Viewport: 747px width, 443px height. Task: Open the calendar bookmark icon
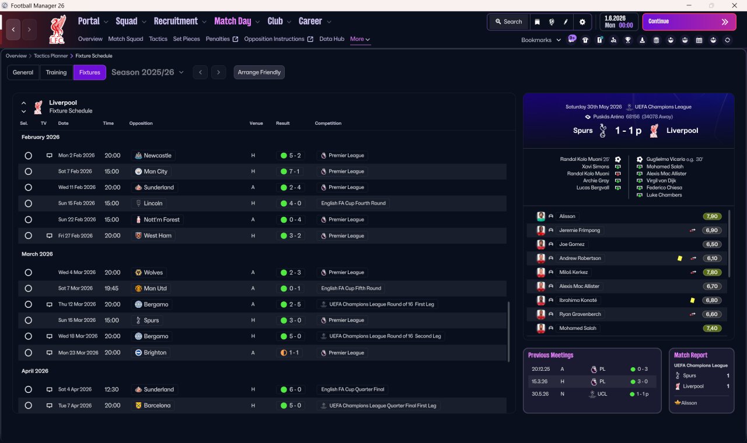pyautogui.click(x=699, y=40)
